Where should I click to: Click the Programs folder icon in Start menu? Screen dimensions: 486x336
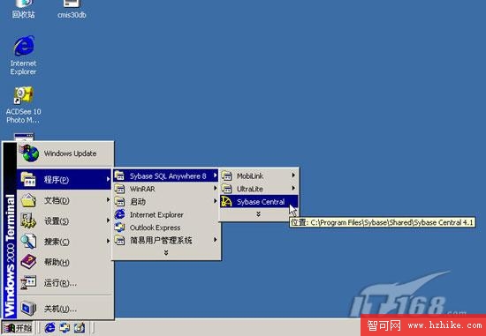28,179
